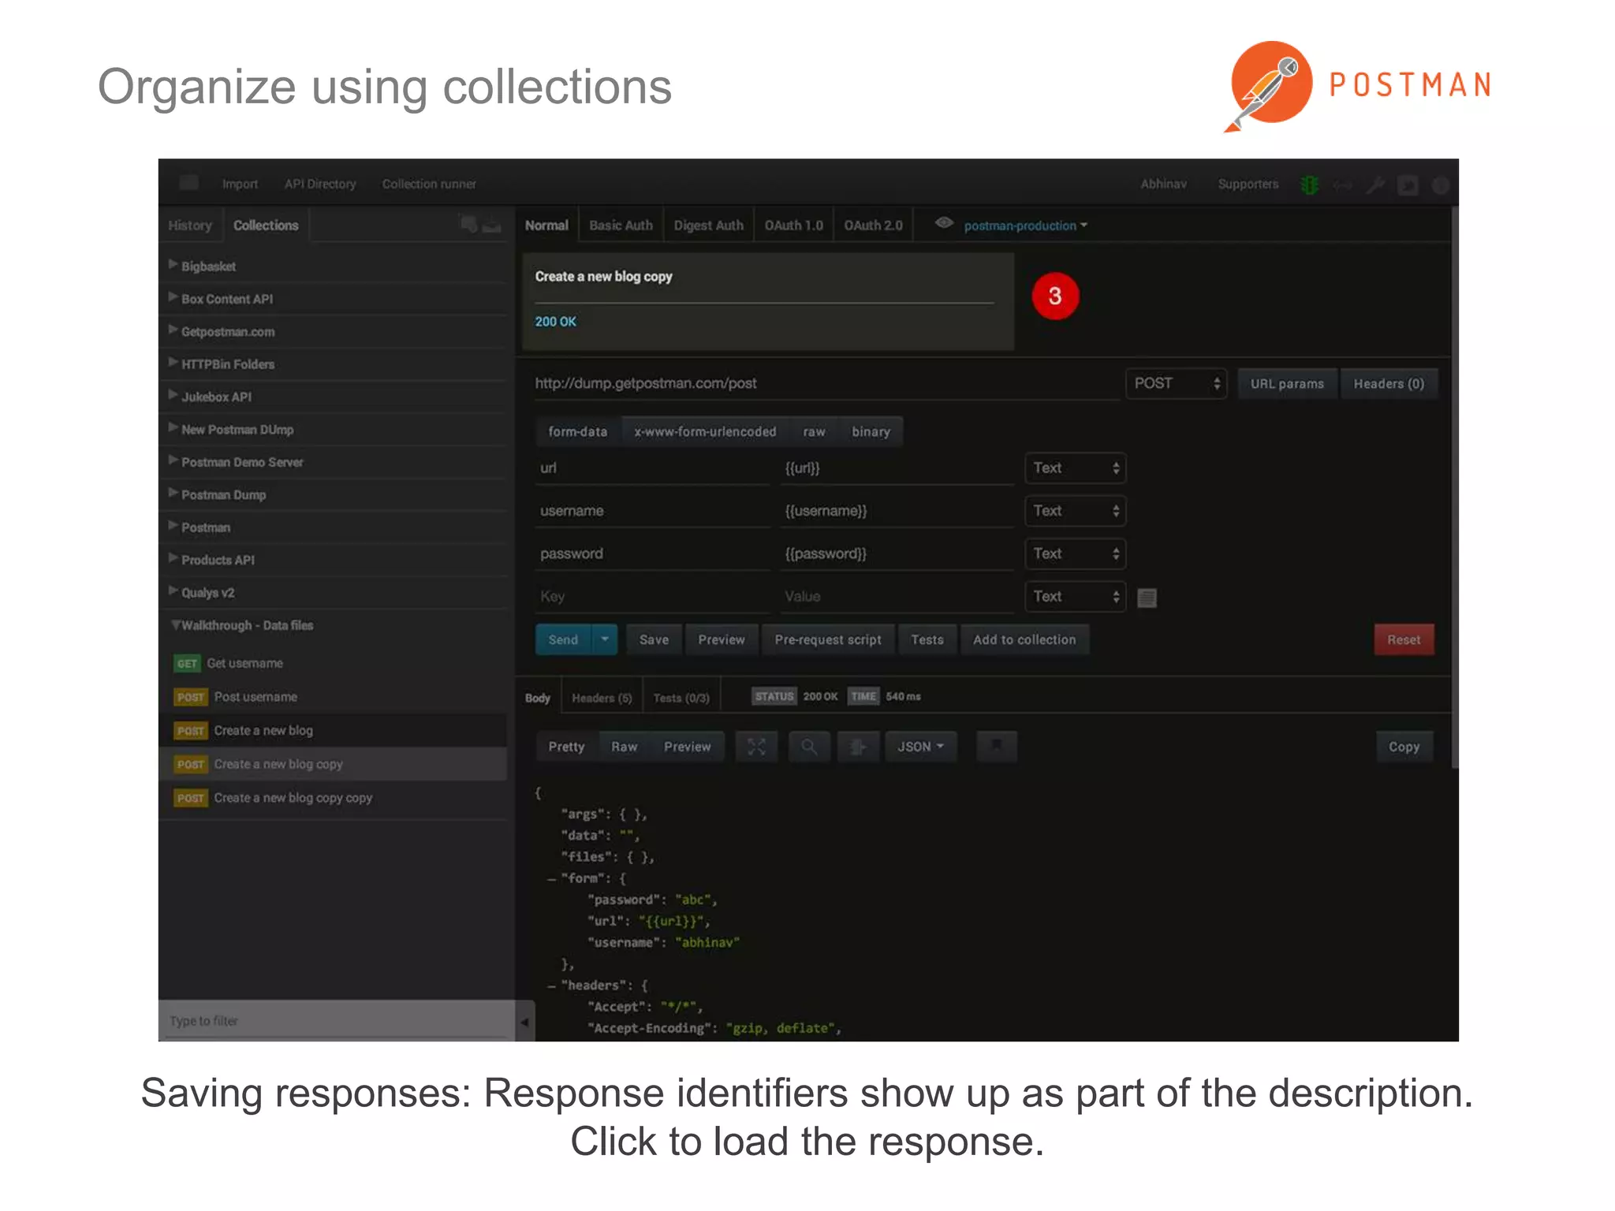1615x1211 pixels.
Task: Click the Pre-request script button
Action: pos(828,639)
